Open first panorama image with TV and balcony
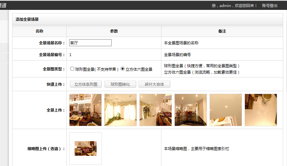 coord(85,110)
